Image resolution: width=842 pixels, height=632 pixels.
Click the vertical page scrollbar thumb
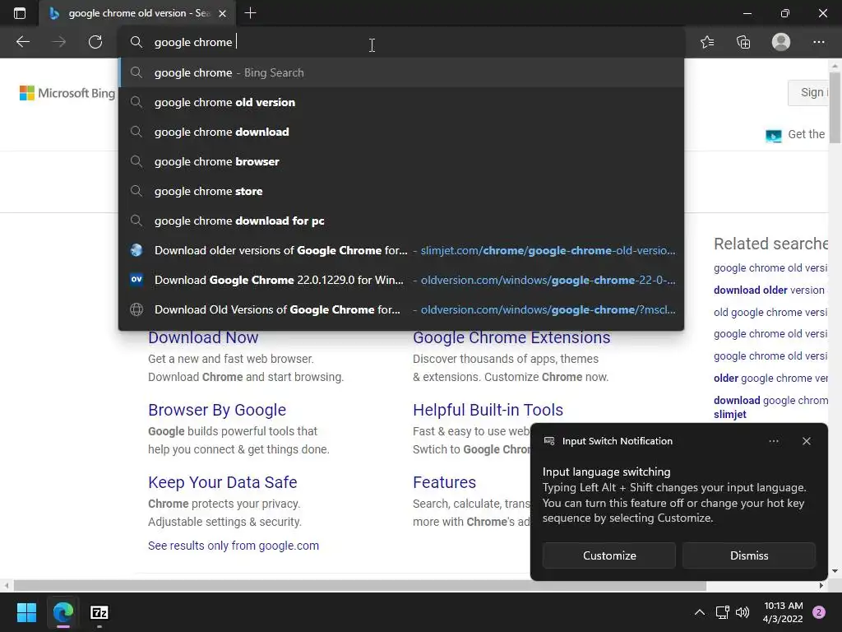pos(835,108)
